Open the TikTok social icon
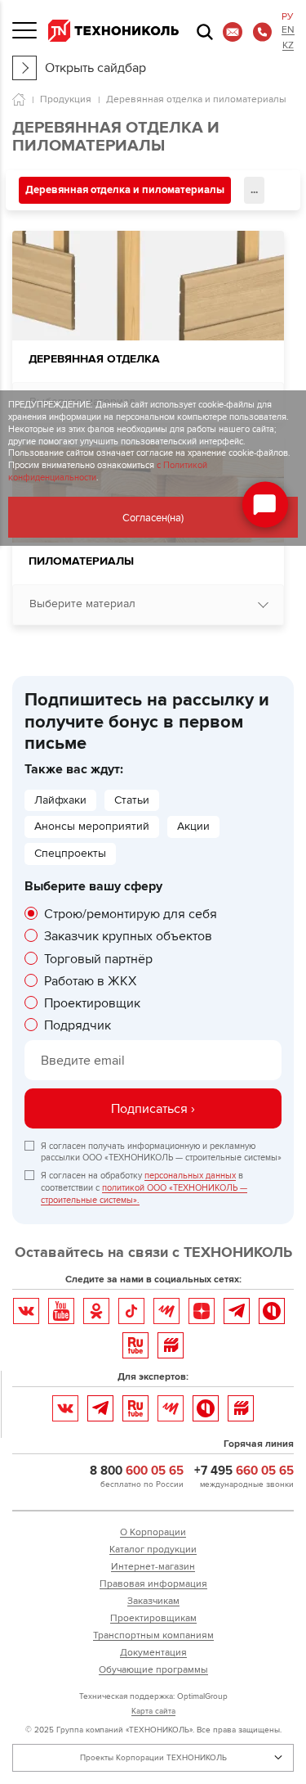Viewport: 306px width, 1784px height. click(x=131, y=1311)
